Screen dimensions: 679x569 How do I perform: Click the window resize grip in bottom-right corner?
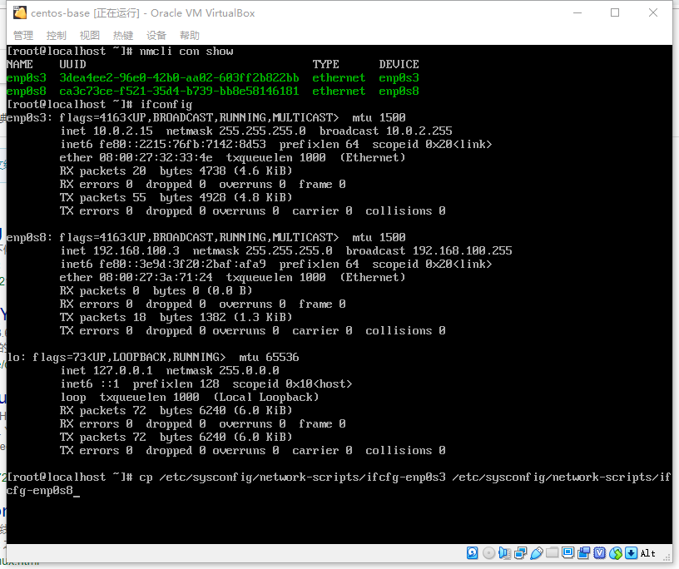point(667,558)
